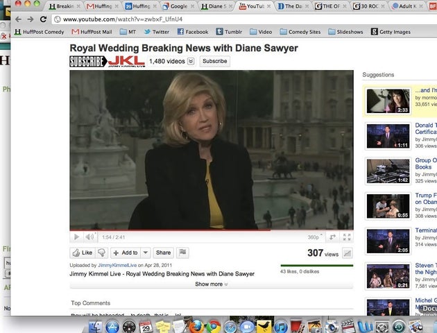Show video statistics chart icon
The image size is (437, 333).
point(348,253)
